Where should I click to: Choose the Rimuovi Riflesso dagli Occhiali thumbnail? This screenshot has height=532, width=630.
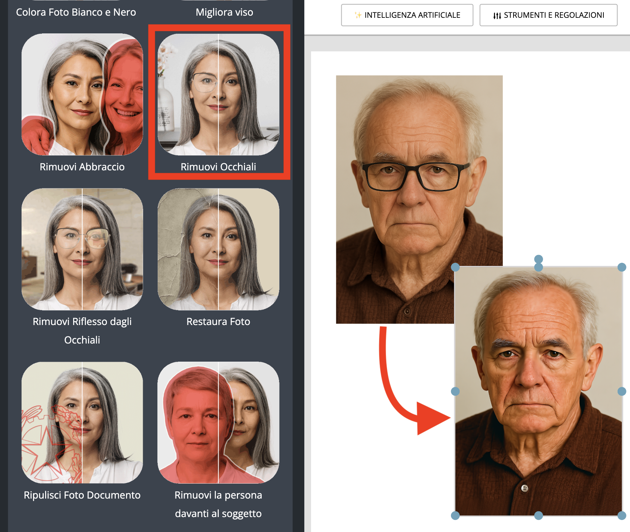pos(82,249)
